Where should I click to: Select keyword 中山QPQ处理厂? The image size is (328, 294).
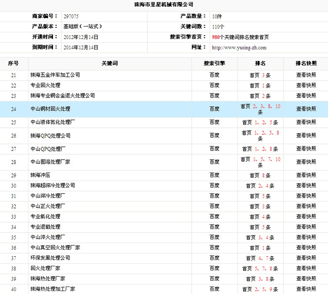48,149
